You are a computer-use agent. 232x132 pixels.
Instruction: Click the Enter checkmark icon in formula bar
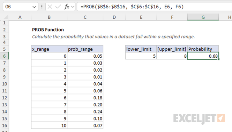click(x=58, y=7)
